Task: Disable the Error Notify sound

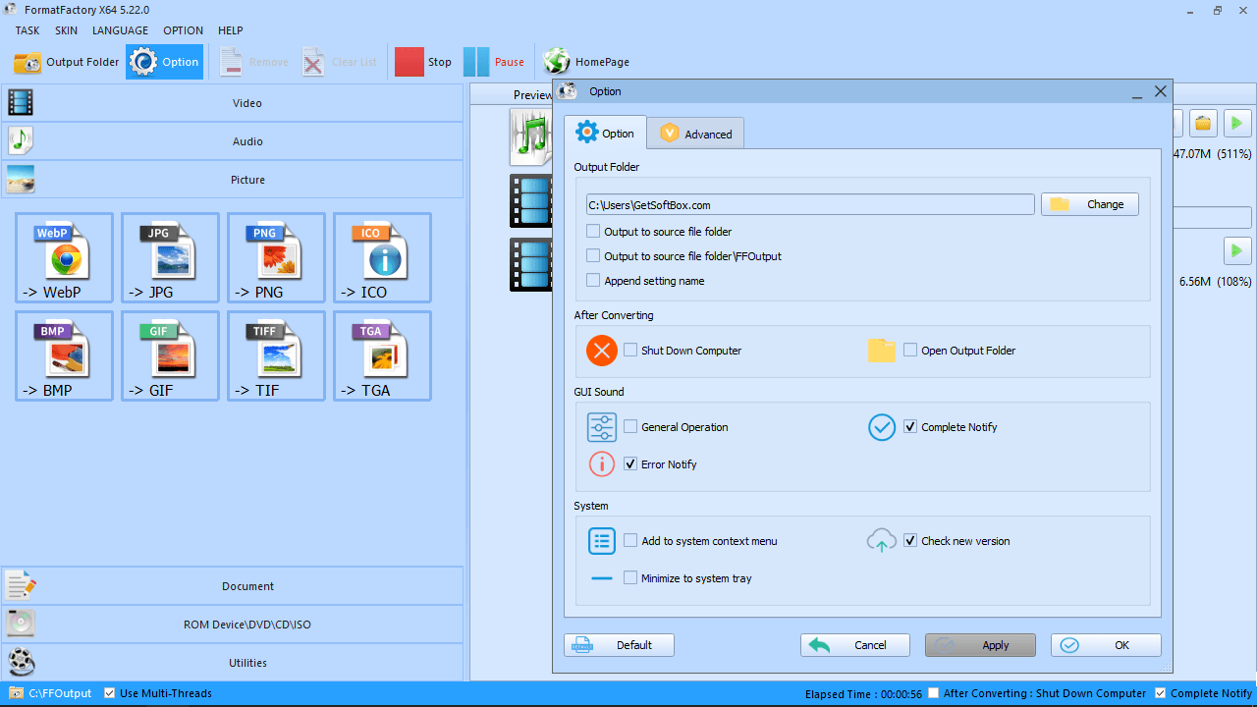Action: 630,464
